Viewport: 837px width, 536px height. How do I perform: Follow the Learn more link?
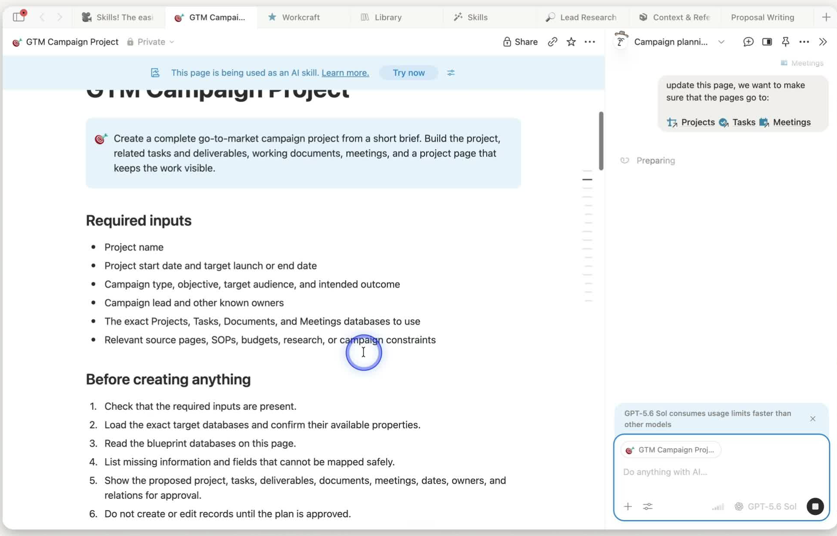coord(345,73)
